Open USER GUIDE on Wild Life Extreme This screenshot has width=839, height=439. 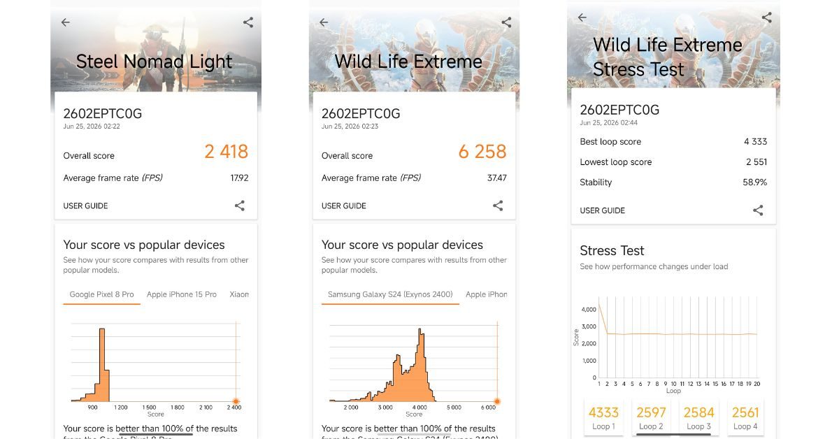344,206
